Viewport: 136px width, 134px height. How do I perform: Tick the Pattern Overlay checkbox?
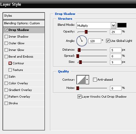pyautogui.click(x=6, y=97)
